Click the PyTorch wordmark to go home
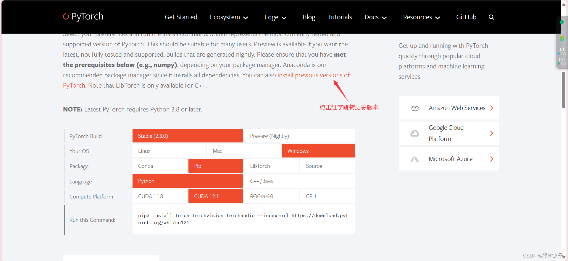This screenshot has width=568, height=261. tap(87, 17)
